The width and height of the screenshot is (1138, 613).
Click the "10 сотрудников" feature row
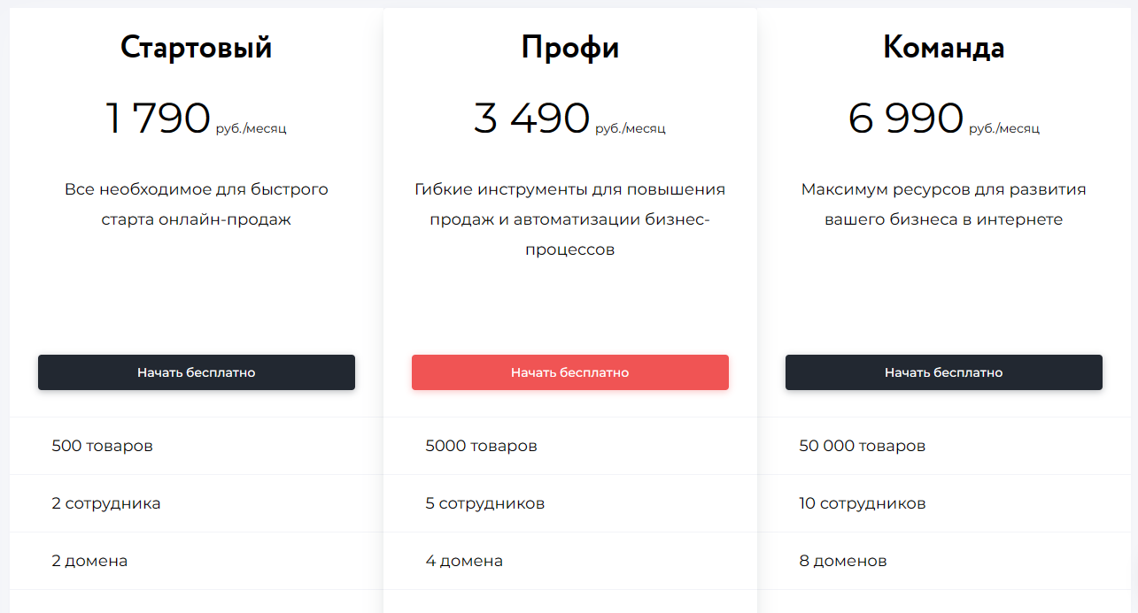pos(862,503)
